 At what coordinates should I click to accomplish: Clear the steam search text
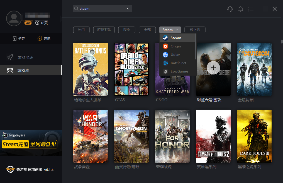pyautogui.click(x=128, y=9)
